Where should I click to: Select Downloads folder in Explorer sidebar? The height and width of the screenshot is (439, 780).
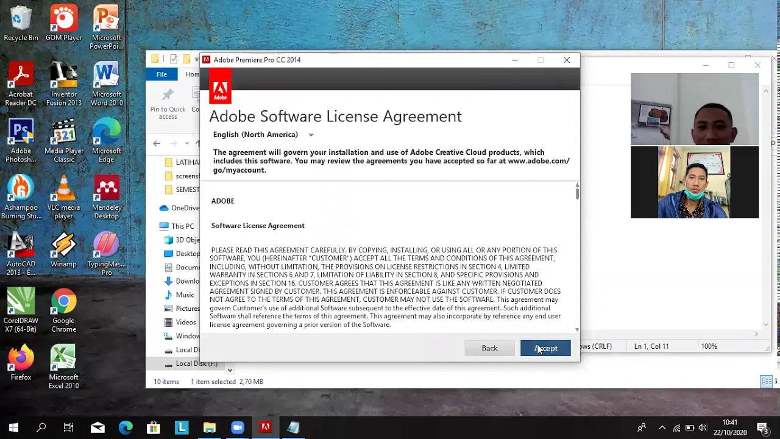[182, 281]
